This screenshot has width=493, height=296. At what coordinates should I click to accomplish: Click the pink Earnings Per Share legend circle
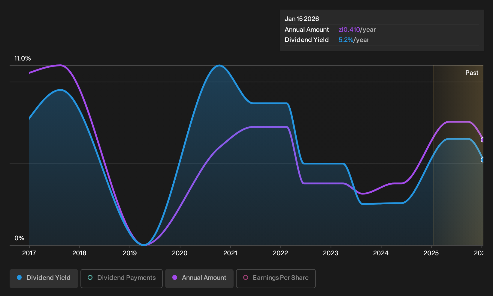246,277
